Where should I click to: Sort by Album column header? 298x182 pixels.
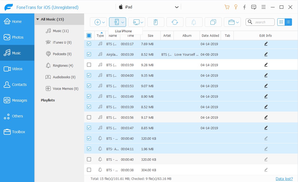(187, 36)
